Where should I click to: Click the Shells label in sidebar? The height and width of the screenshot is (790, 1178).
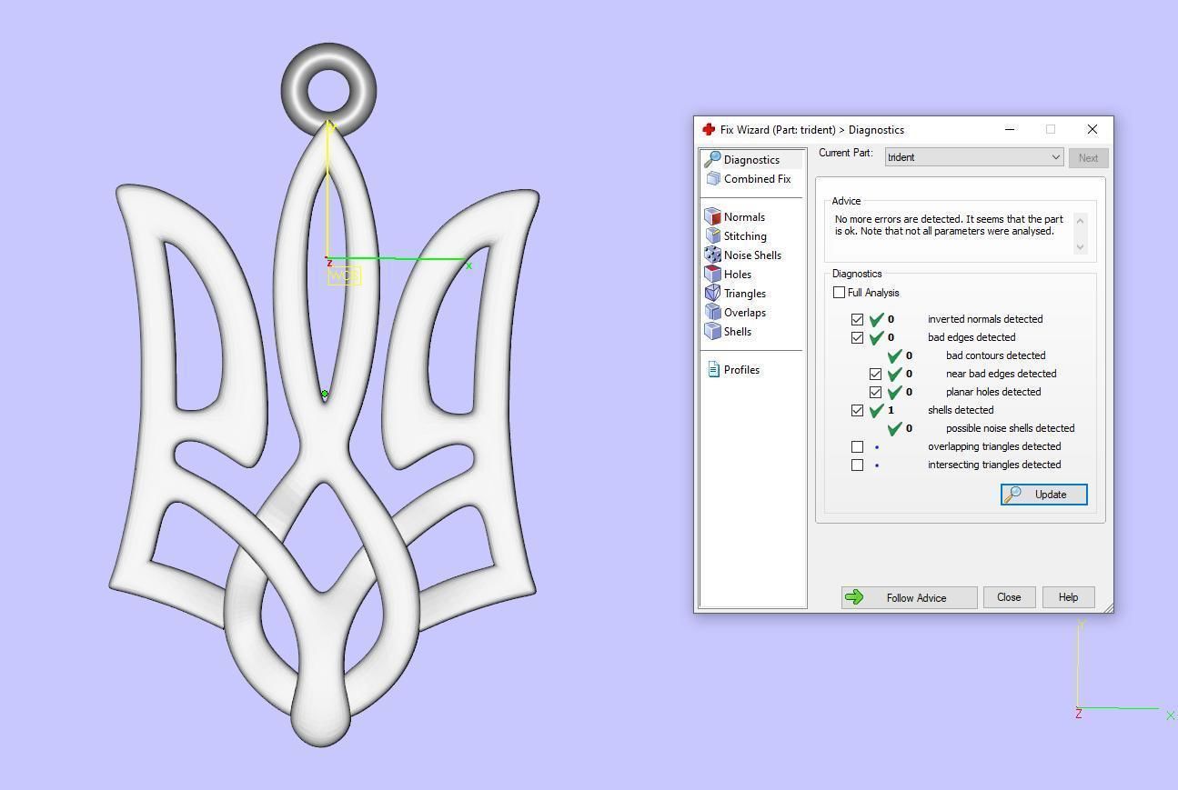738,332
